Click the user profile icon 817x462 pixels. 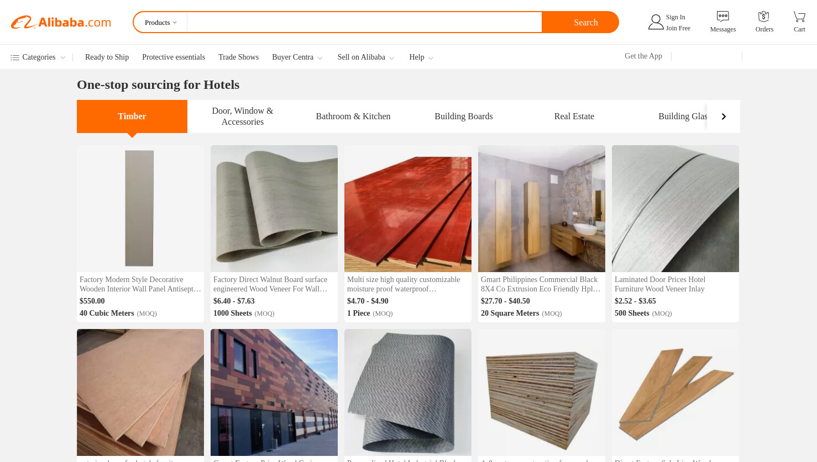click(x=656, y=22)
